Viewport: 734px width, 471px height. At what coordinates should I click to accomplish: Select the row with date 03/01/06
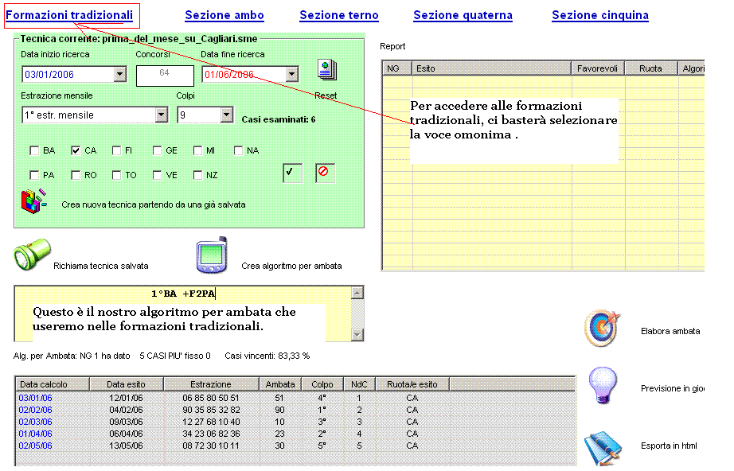(295, 398)
